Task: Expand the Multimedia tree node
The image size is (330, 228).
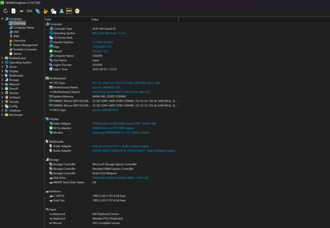Action: click(x=2, y=75)
